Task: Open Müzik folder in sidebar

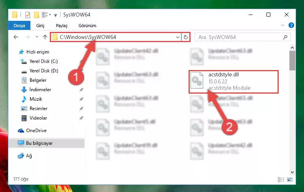Action: click(x=36, y=99)
